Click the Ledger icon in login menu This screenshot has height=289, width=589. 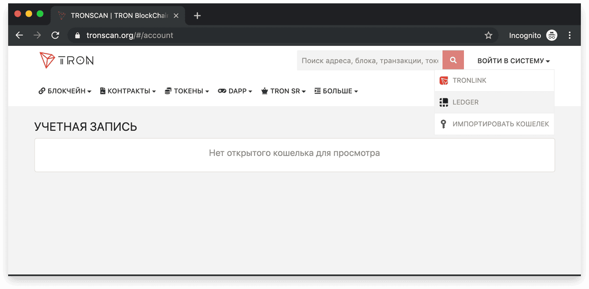coord(444,102)
